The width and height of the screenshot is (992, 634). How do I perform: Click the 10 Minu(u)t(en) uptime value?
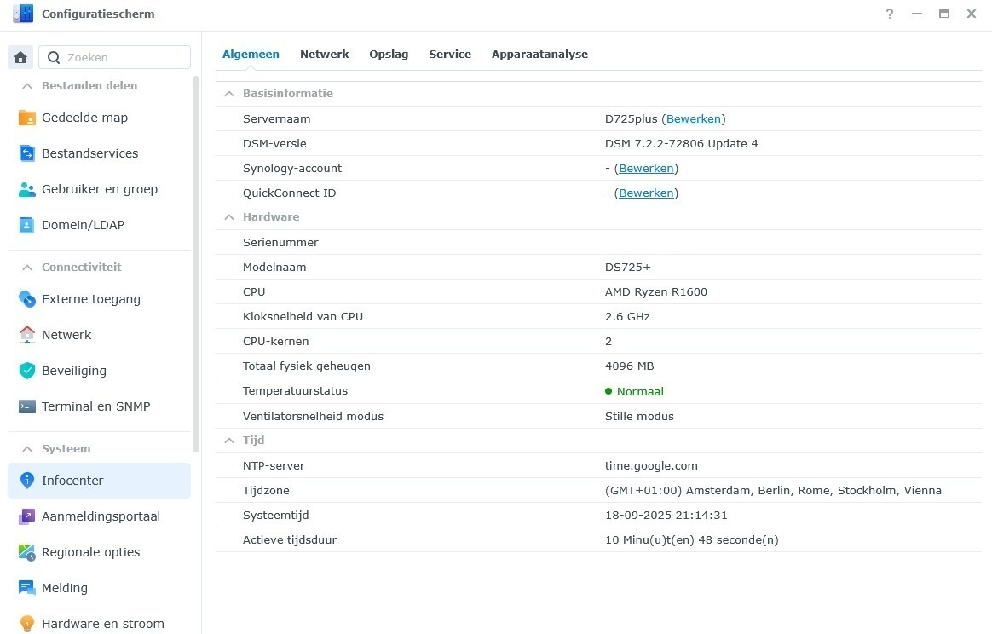pyautogui.click(x=691, y=539)
